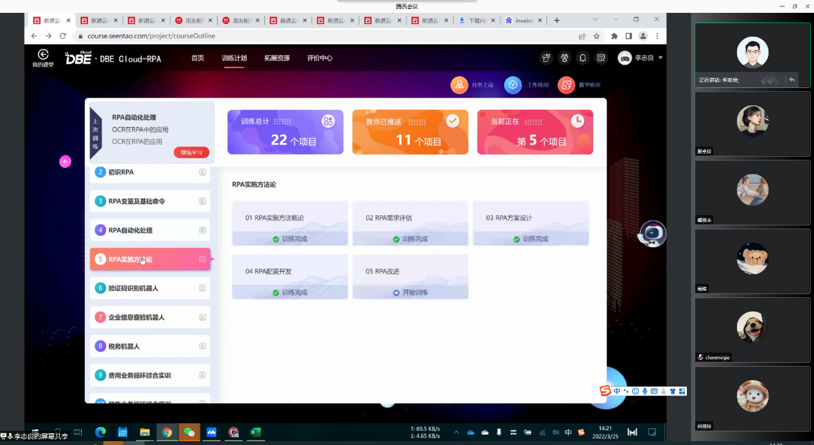
Task: Bookmark page with the star icon
Action: pos(596,36)
